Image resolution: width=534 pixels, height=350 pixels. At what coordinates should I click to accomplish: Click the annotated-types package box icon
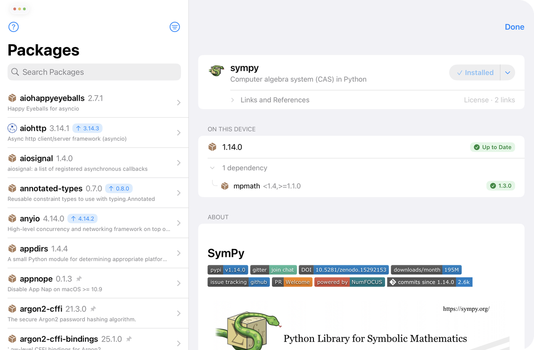[12, 188]
